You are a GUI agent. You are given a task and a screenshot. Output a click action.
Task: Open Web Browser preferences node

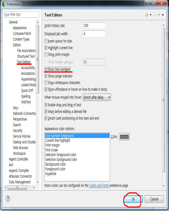click(x=21, y=148)
